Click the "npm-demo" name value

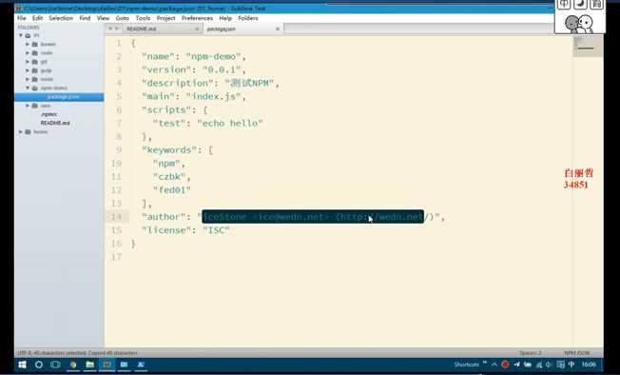click(x=213, y=56)
